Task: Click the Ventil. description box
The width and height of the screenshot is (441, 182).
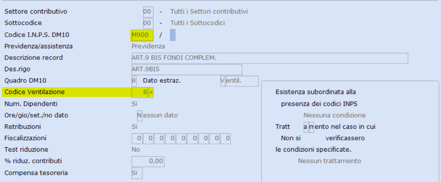Action: pyautogui.click(x=242, y=81)
